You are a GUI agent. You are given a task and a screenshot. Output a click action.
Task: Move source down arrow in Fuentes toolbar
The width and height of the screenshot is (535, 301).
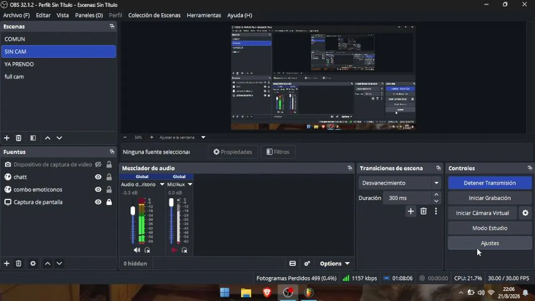[x=59, y=263]
